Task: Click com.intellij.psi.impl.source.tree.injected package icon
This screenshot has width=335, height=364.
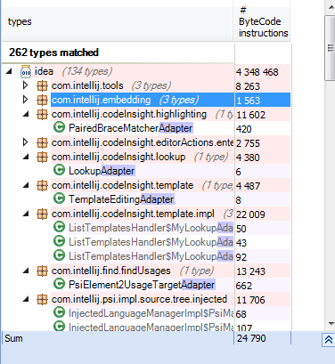Action: pos(42,300)
